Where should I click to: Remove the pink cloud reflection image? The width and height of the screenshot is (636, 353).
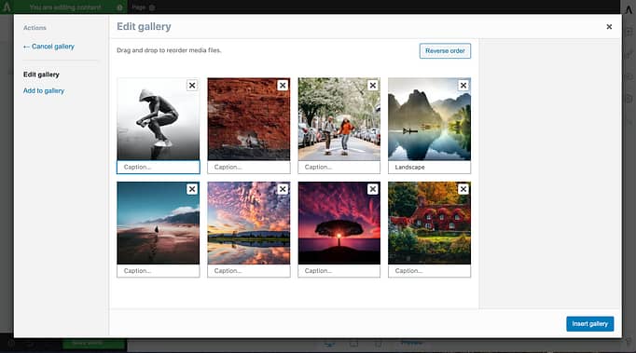283,189
